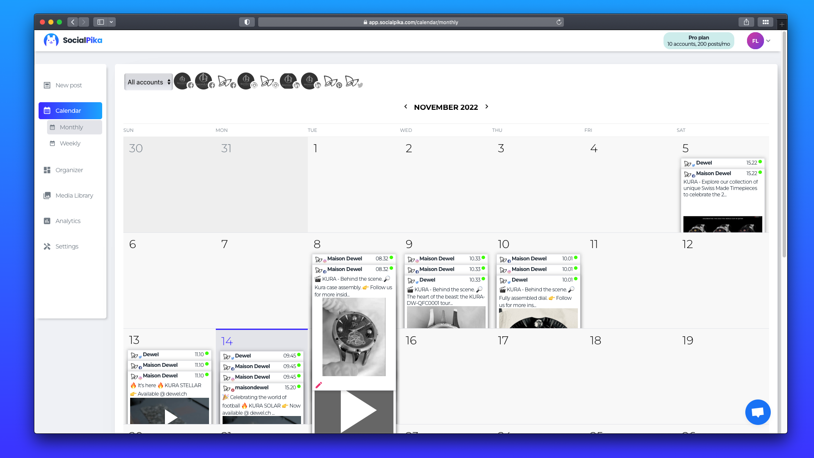
Task: Play the large video below the pencil icon
Action: [x=354, y=411]
